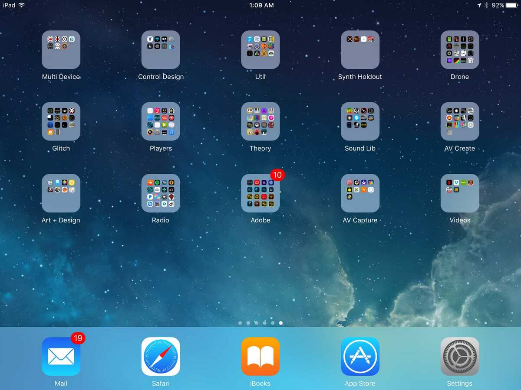
Task: Open the Art + Design folder
Action: pos(61,193)
